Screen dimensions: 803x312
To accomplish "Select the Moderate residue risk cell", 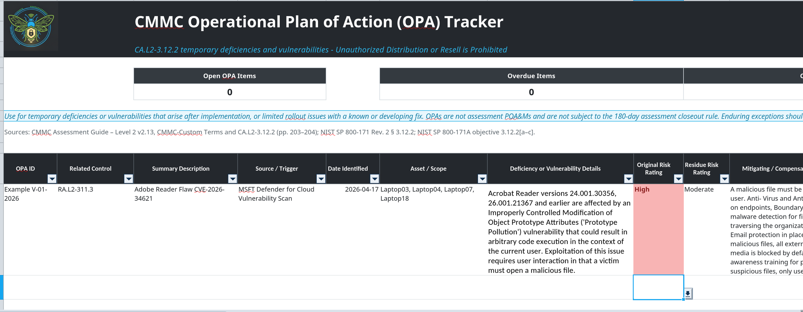I will coord(706,229).
